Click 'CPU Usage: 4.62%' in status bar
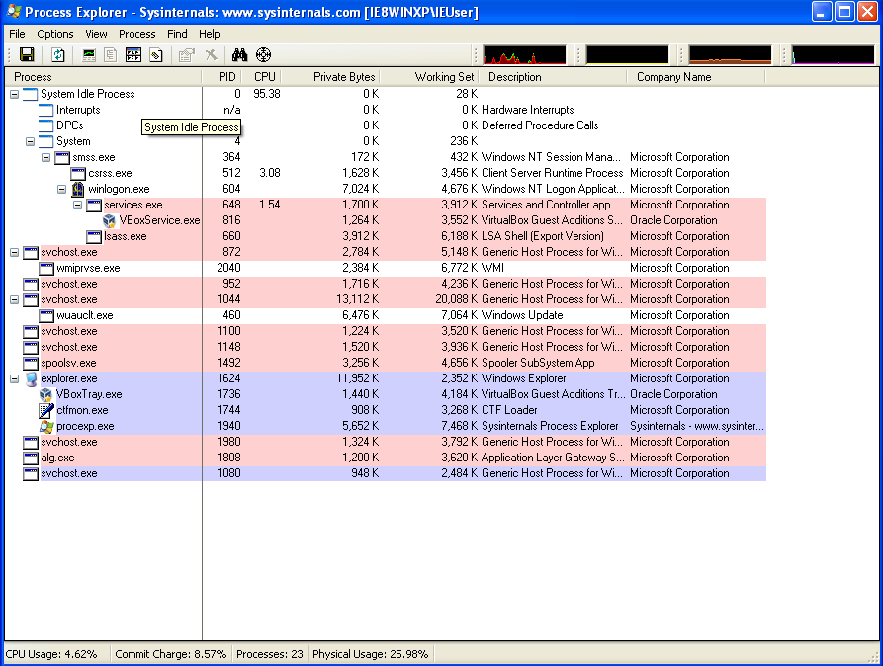Viewport: 883px width, 666px height. [x=51, y=654]
